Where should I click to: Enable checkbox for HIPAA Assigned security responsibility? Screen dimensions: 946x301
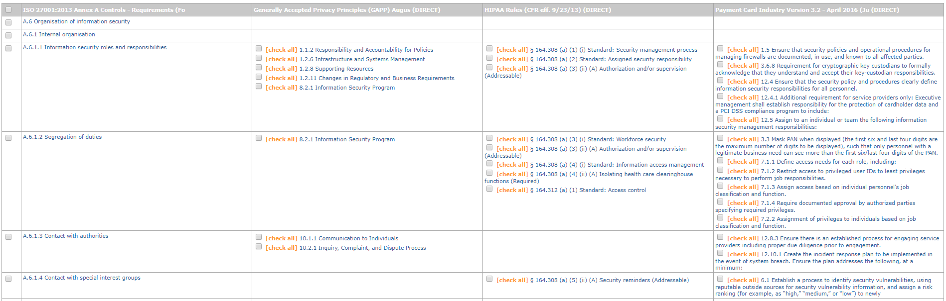pyautogui.click(x=489, y=58)
